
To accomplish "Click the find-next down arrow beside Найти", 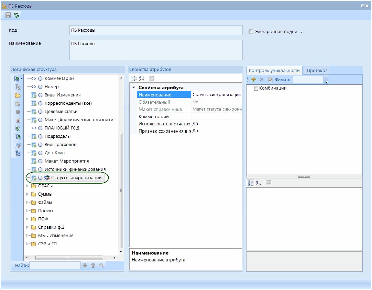I will (85, 265).
